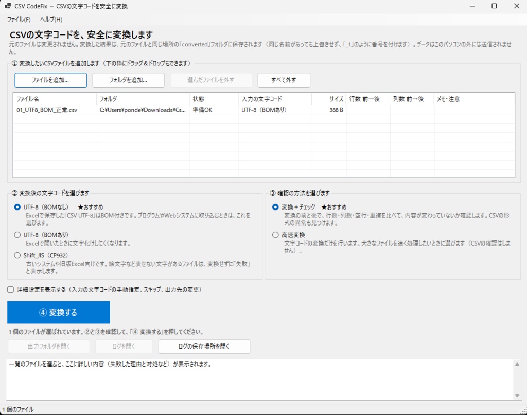Open the ファイル(F) menu
The height and width of the screenshot is (415, 527).
[19, 20]
